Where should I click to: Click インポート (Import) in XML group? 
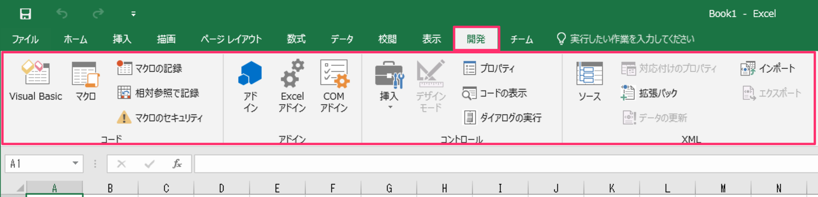(768, 68)
